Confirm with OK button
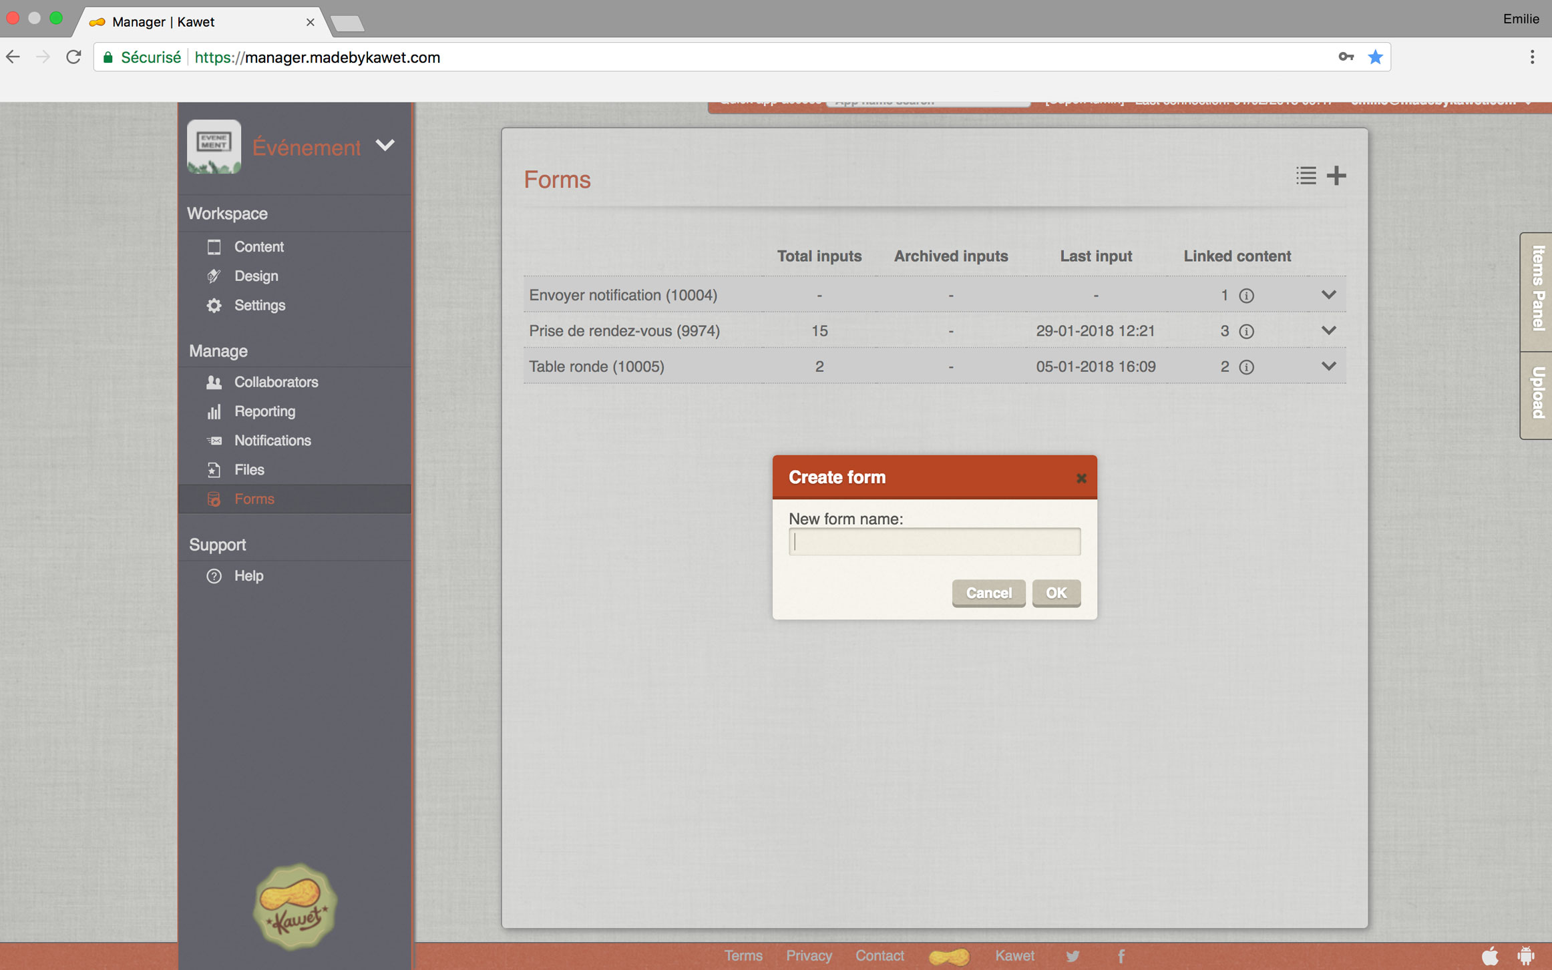The image size is (1552, 970). click(1056, 593)
